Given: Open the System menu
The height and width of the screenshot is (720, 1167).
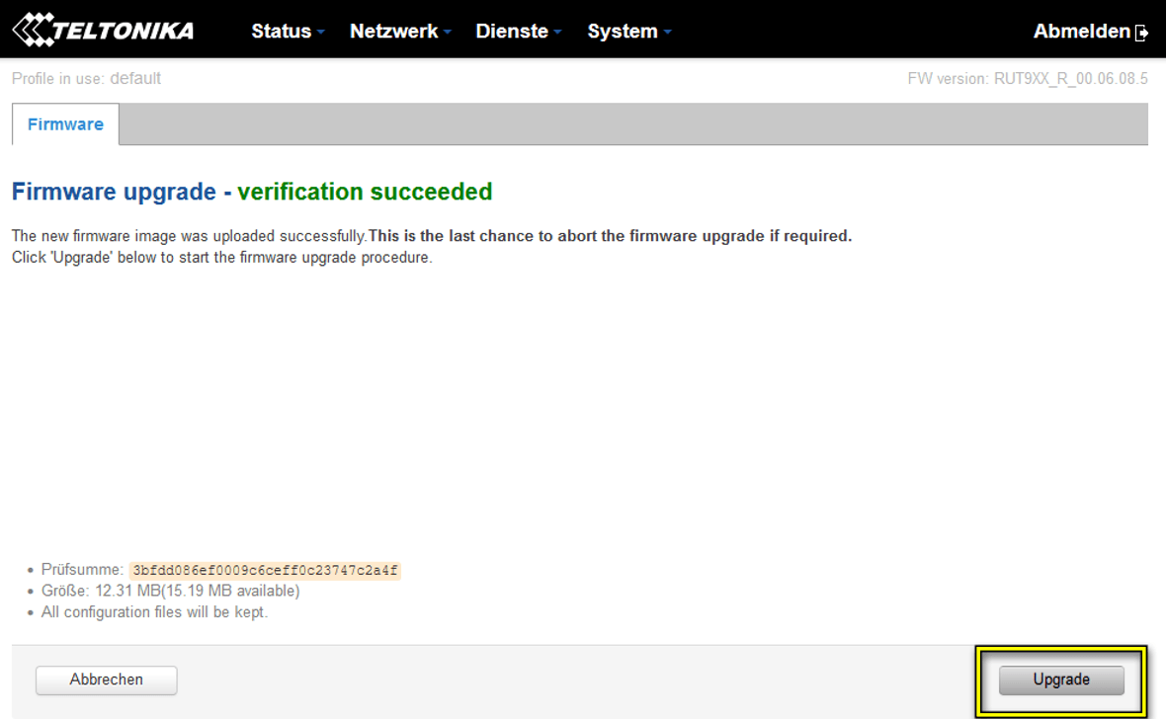Looking at the screenshot, I should [x=622, y=32].
